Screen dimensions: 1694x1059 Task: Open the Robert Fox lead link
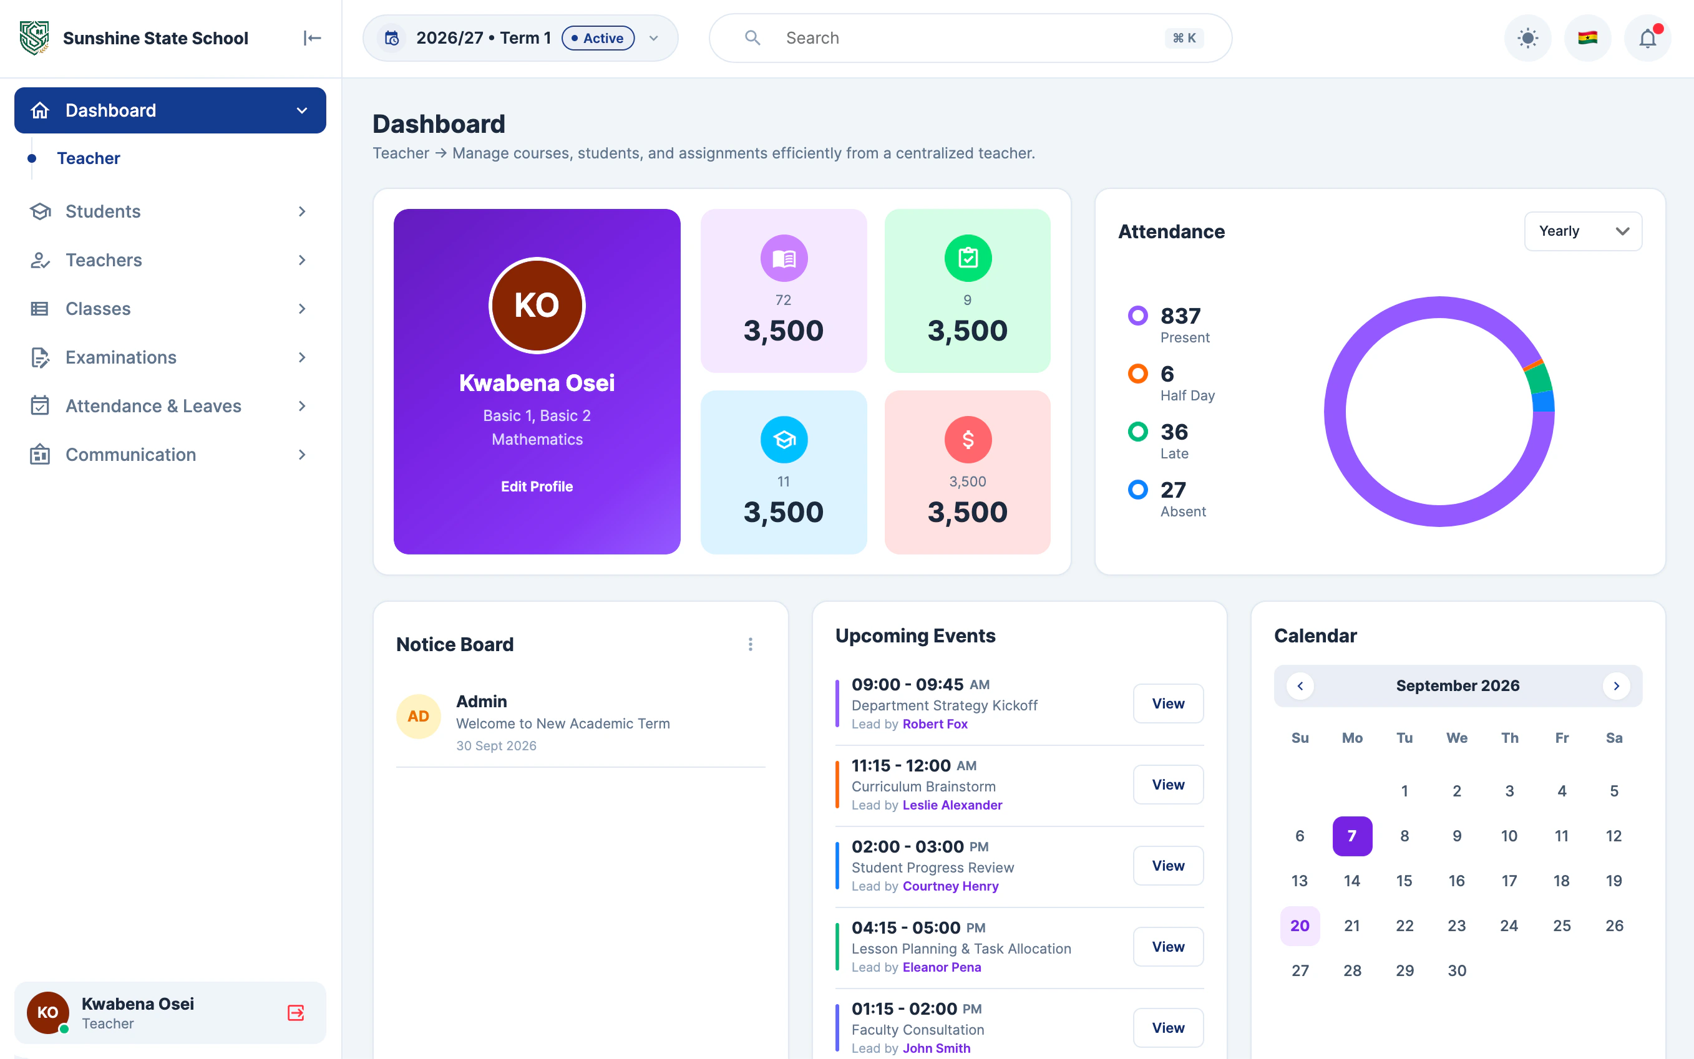click(935, 724)
